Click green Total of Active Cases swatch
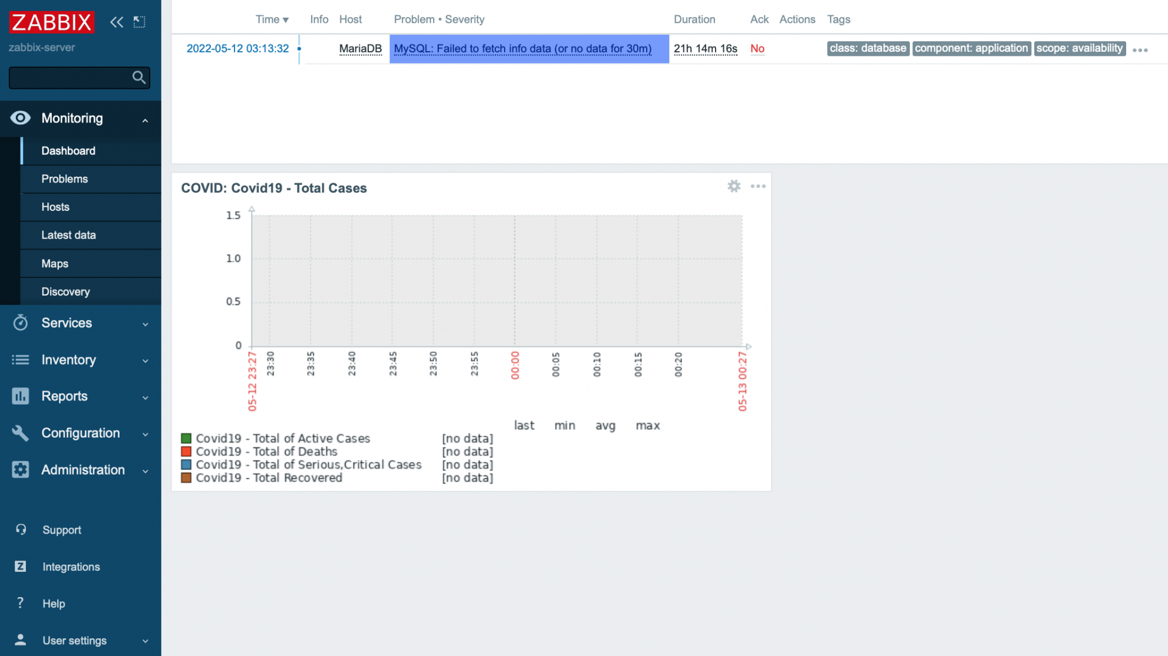Image resolution: width=1168 pixels, height=656 pixels. [186, 438]
